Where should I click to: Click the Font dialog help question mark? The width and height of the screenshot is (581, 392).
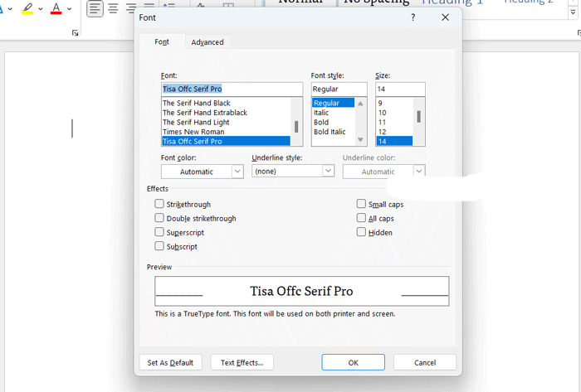[x=413, y=17]
